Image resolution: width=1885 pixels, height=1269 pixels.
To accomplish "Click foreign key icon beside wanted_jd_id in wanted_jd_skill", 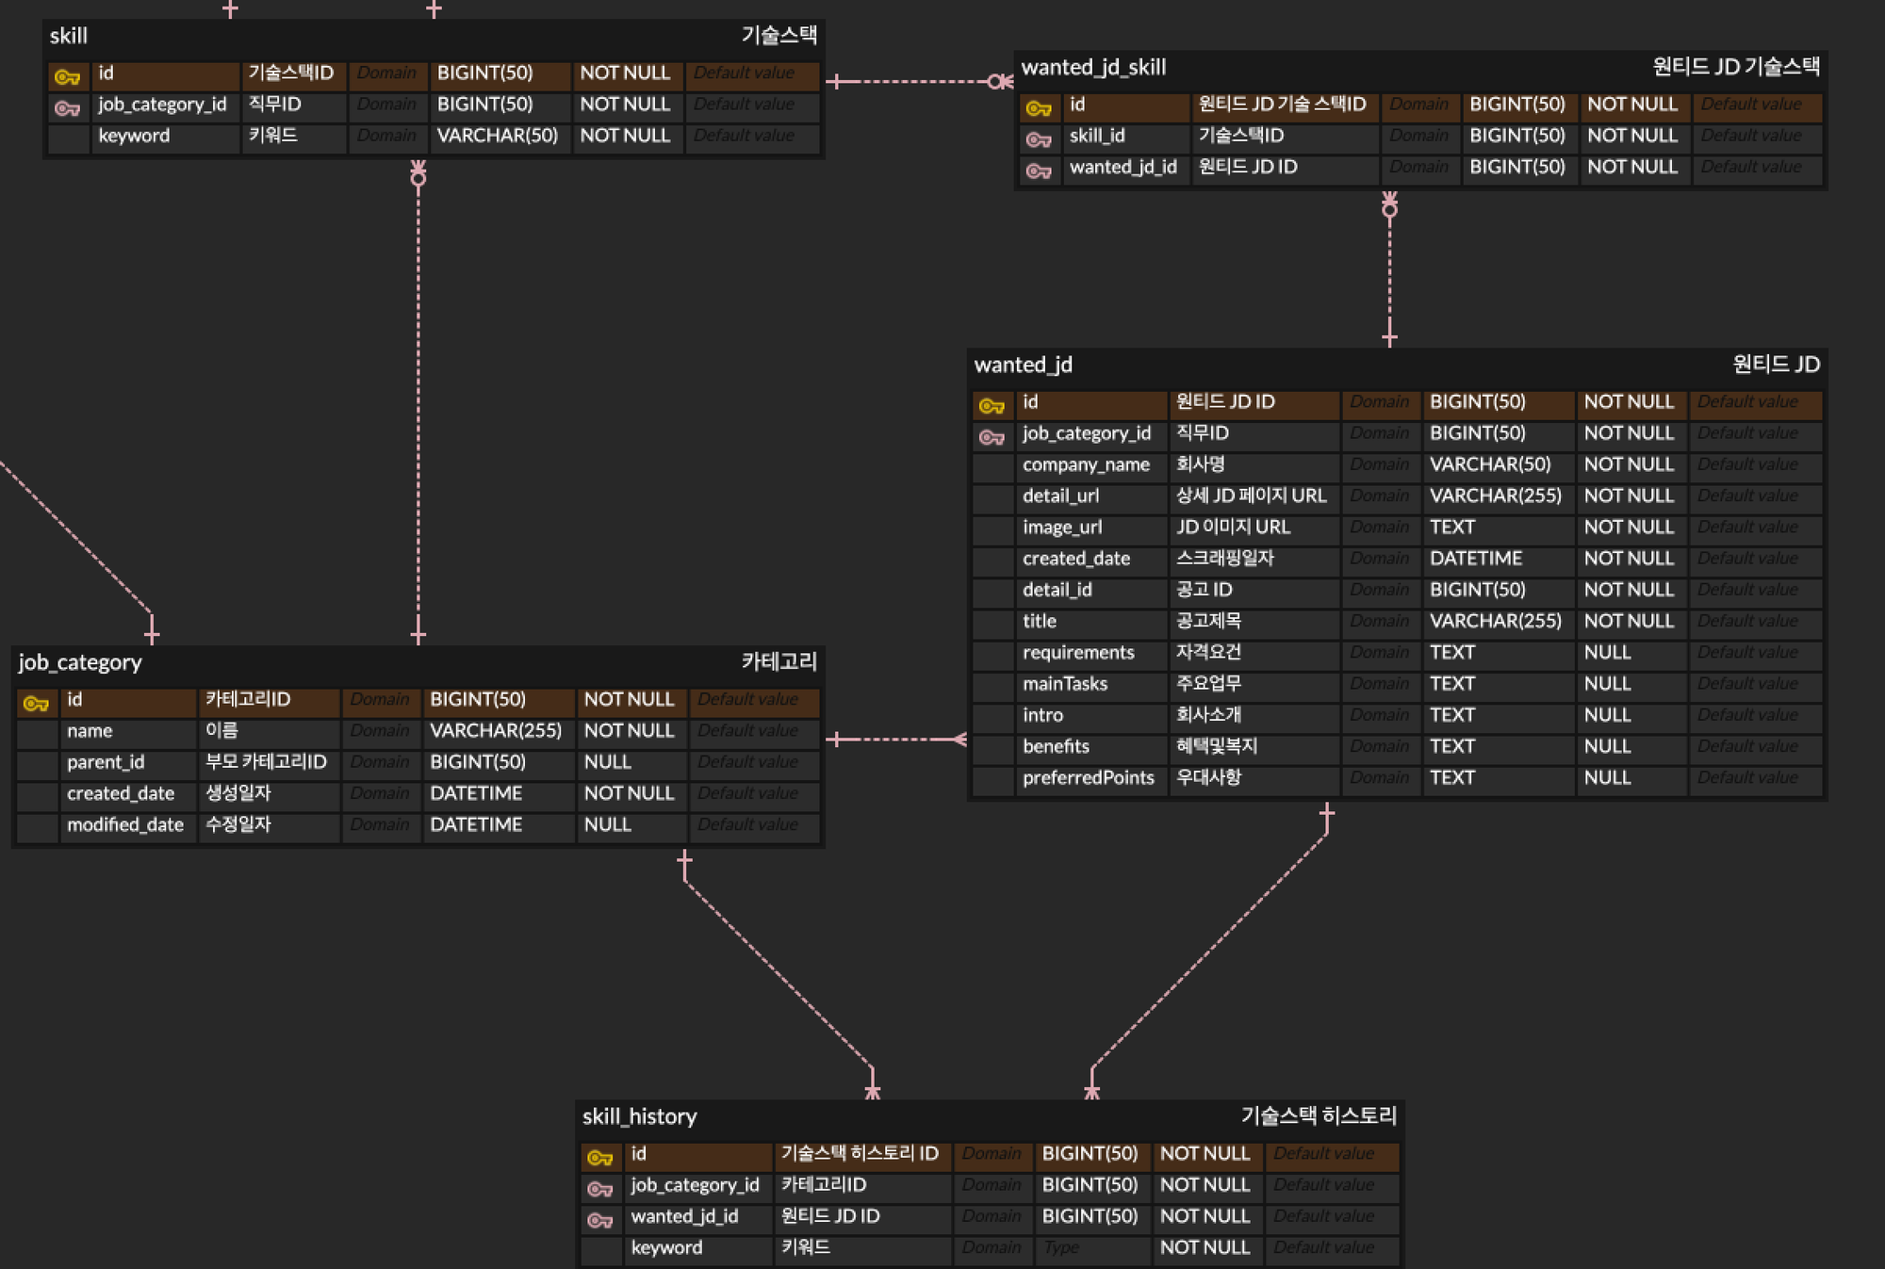I will (x=1038, y=171).
